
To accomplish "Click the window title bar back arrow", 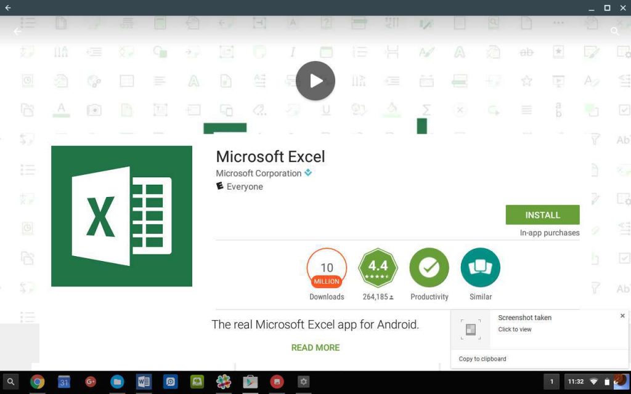I will tap(7, 7).
